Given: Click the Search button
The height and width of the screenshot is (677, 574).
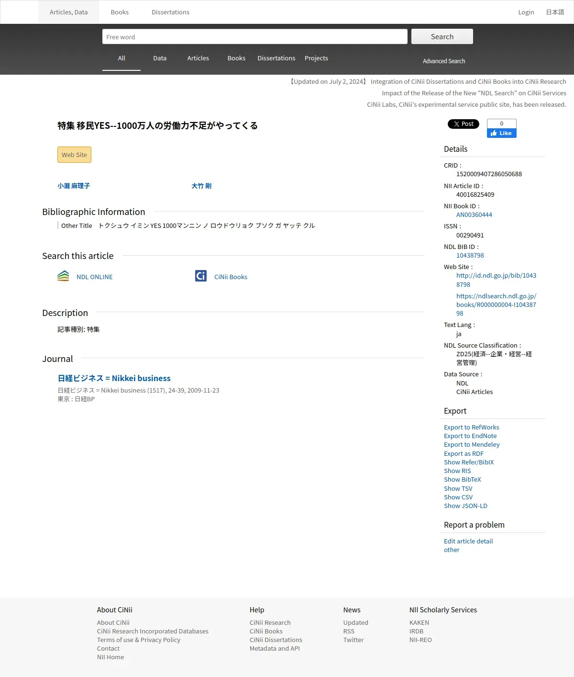Looking at the screenshot, I should 442,37.
